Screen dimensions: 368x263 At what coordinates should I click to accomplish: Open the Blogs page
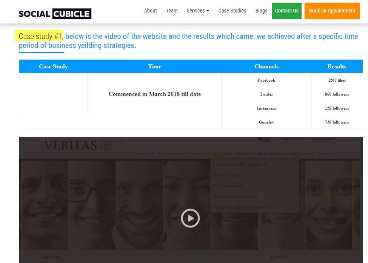coord(261,11)
